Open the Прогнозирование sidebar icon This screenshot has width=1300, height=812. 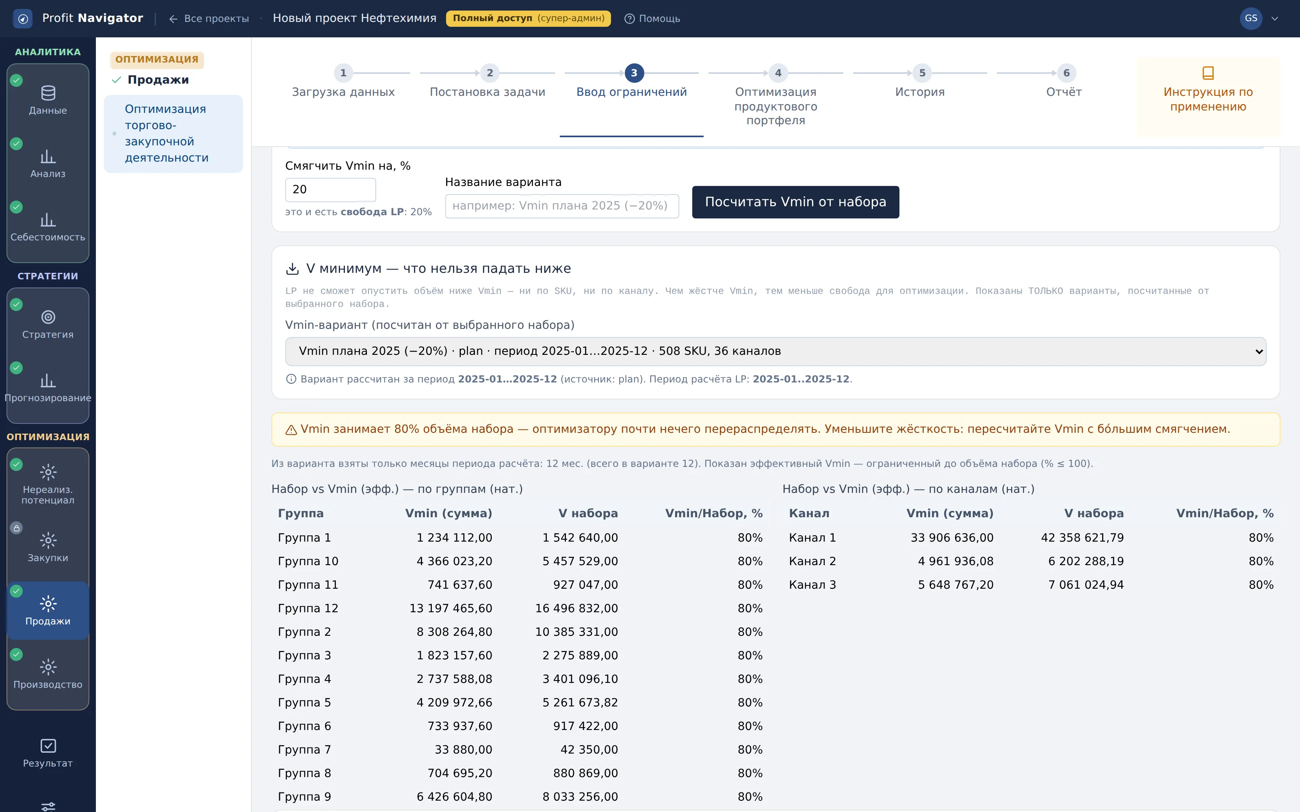48,381
